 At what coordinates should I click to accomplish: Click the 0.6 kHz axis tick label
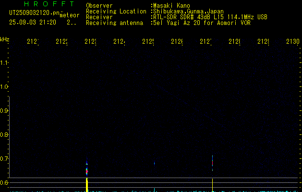point(4,182)
